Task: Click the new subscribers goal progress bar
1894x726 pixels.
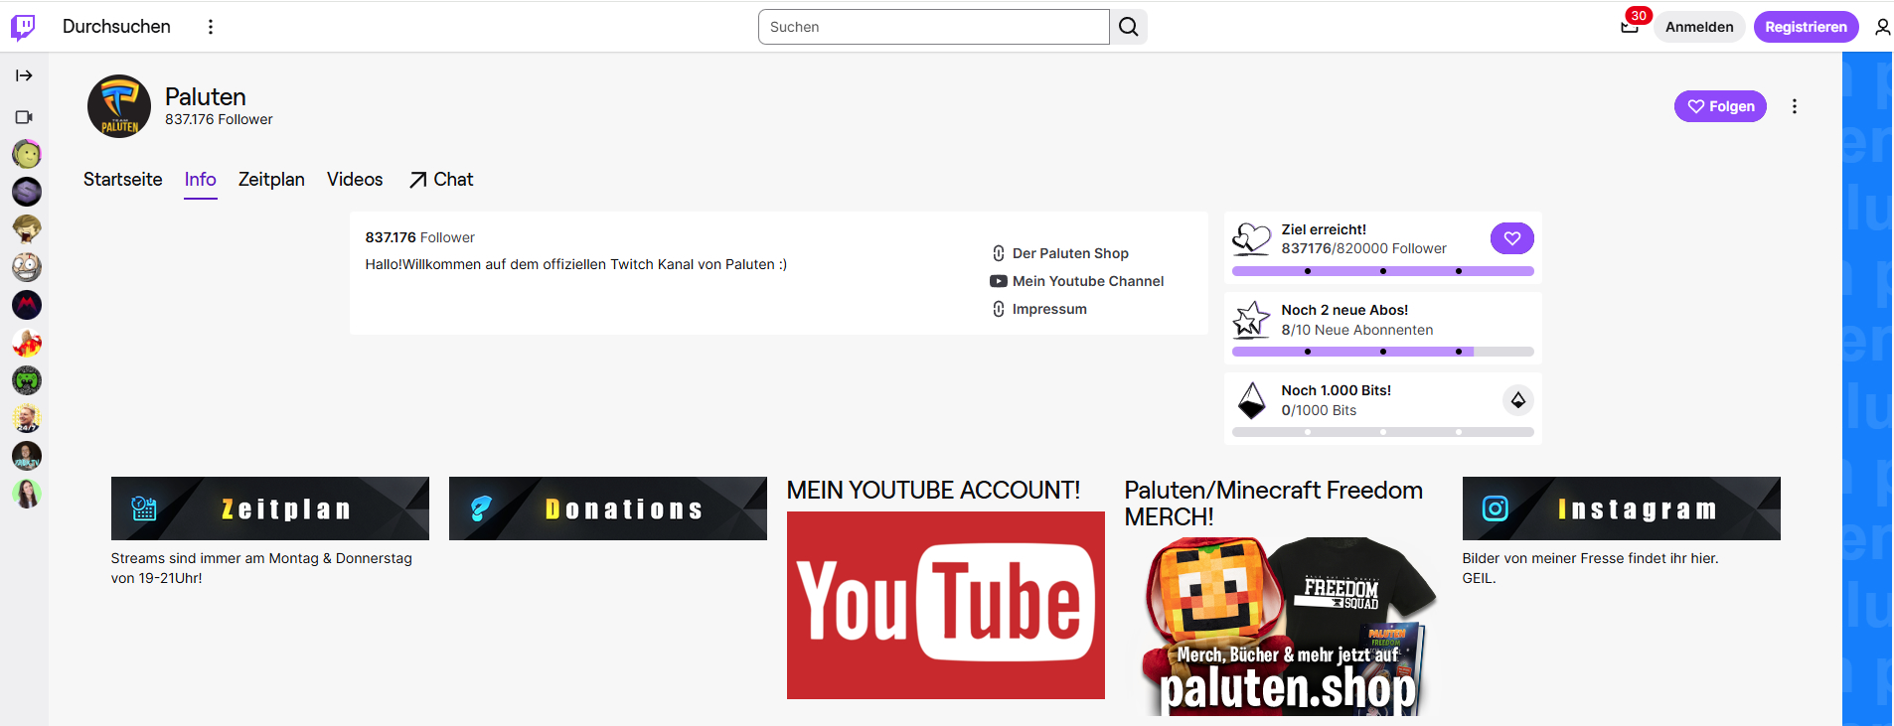Action: click(1382, 352)
